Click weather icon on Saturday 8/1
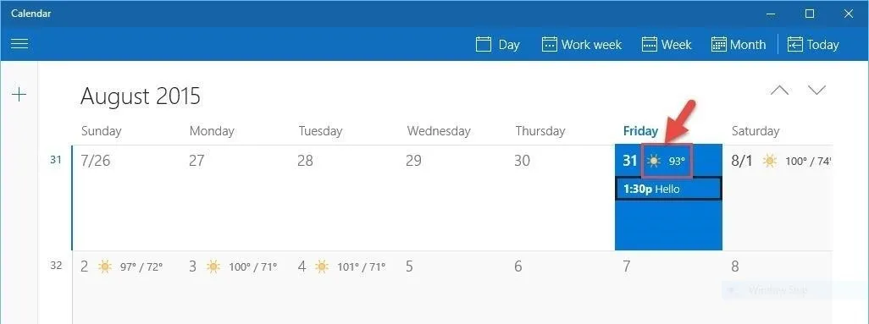 pos(769,162)
